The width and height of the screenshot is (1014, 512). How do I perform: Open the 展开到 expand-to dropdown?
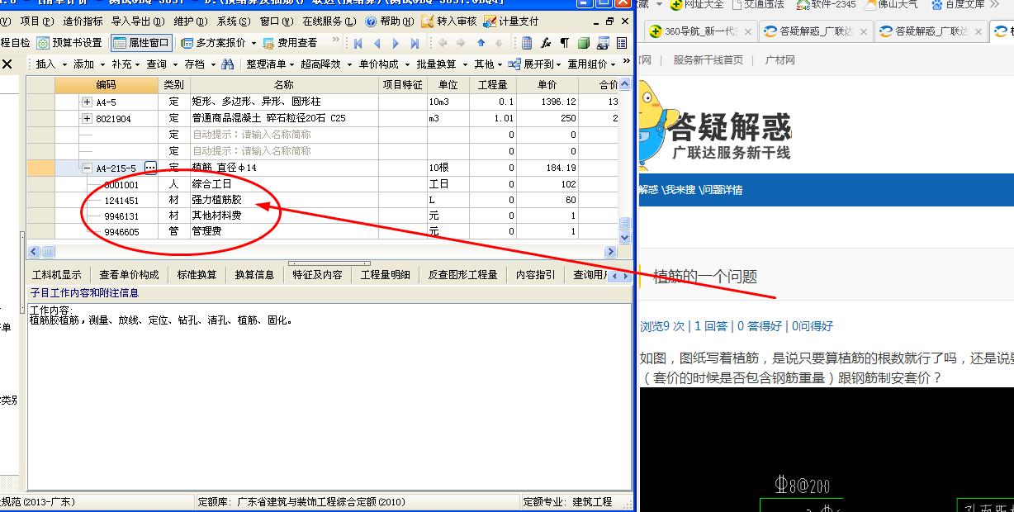point(536,64)
